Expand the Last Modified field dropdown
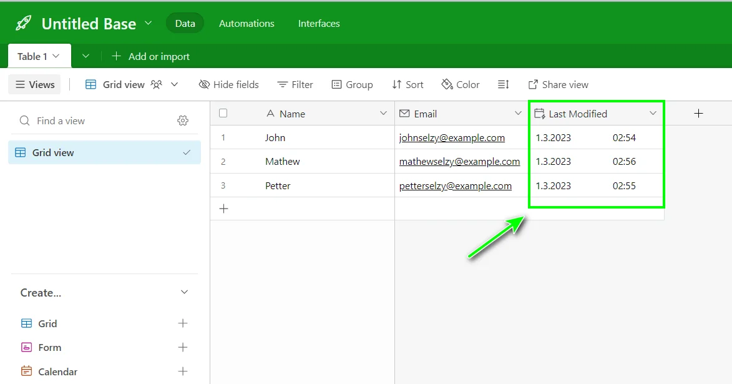 pos(653,114)
